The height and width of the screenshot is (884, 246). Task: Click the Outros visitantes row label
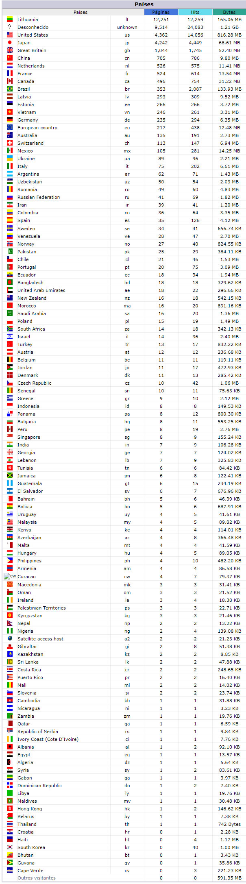[37, 878]
